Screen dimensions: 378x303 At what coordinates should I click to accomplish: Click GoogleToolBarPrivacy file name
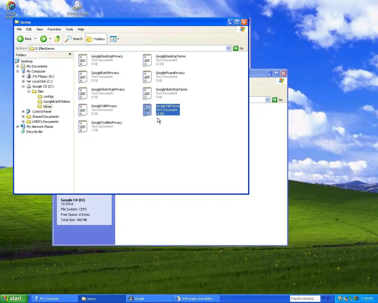point(107,123)
